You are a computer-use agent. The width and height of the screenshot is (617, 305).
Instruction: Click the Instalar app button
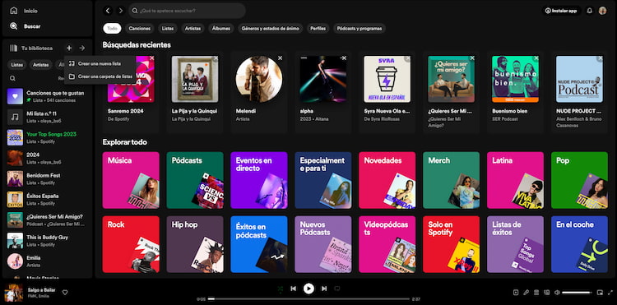(561, 11)
